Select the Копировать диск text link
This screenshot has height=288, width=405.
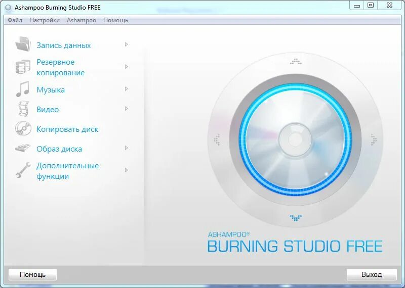(x=67, y=129)
